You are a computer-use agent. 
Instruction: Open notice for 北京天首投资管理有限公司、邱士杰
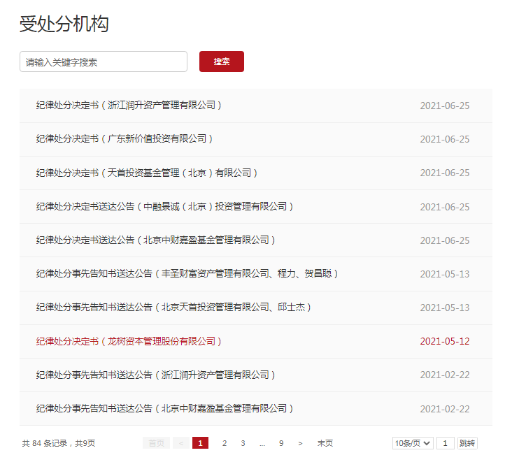[x=173, y=307]
